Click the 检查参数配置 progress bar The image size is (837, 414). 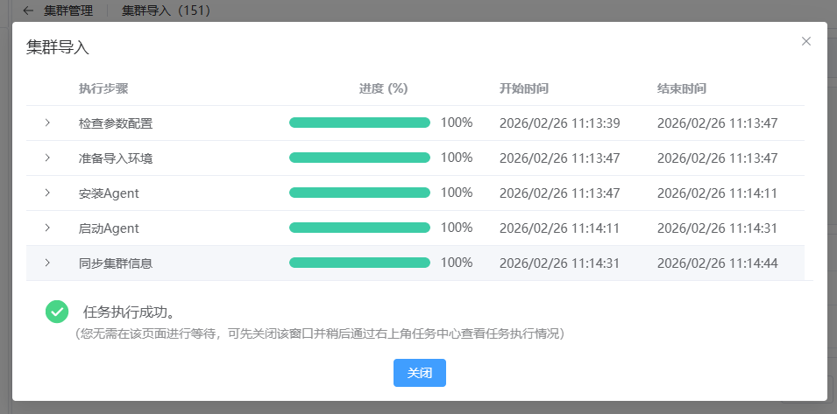click(x=359, y=123)
